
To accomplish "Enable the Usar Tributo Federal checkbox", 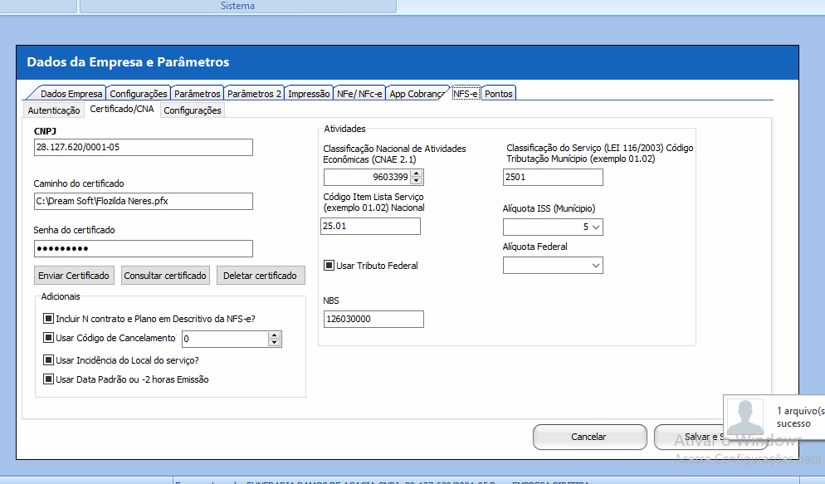I will 329,266.
